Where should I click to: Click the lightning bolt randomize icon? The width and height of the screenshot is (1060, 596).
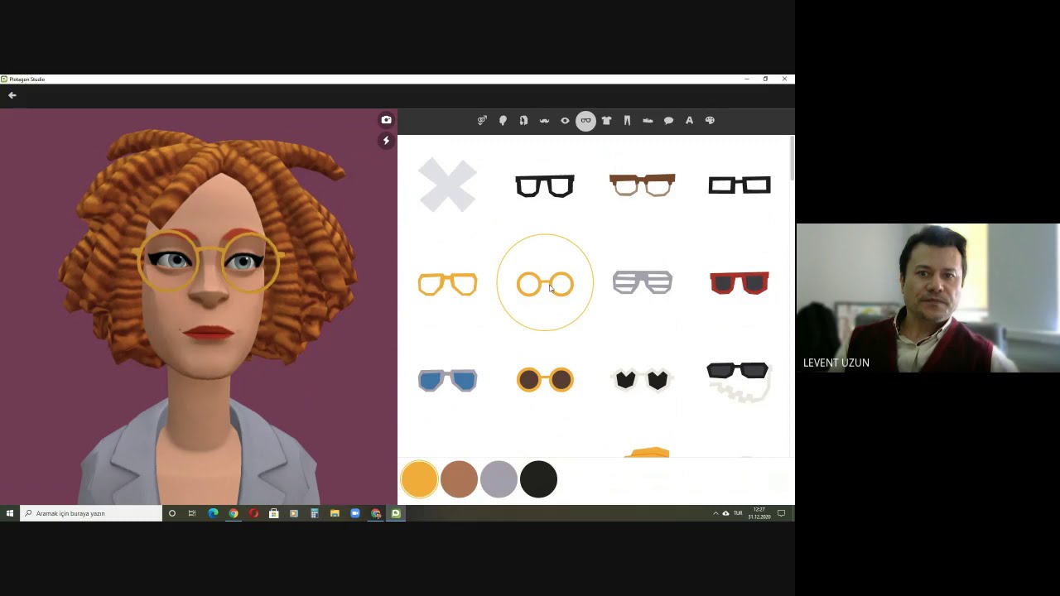[386, 141]
